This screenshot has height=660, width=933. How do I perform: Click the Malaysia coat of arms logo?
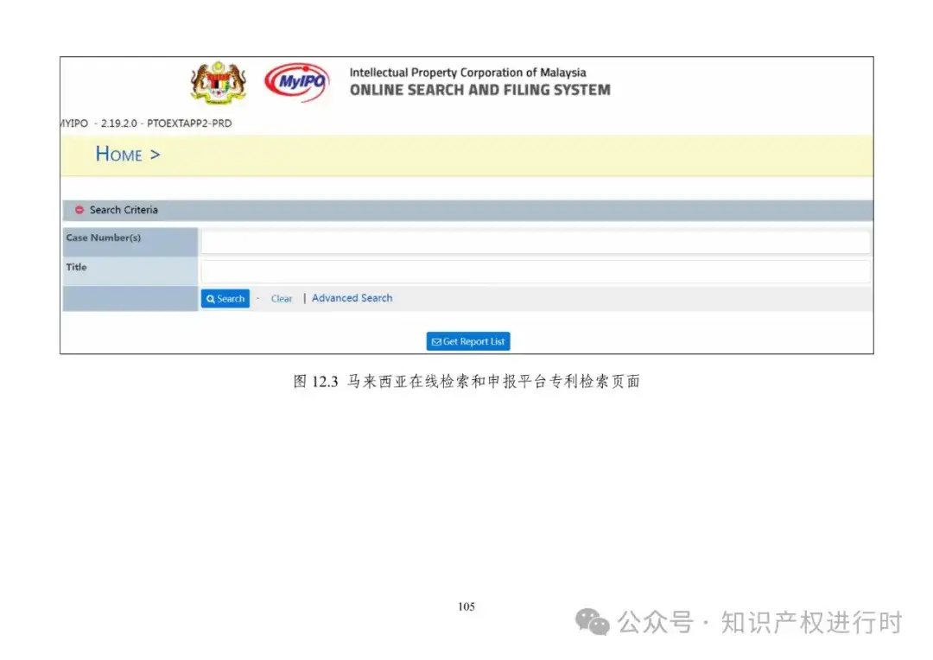219,83
